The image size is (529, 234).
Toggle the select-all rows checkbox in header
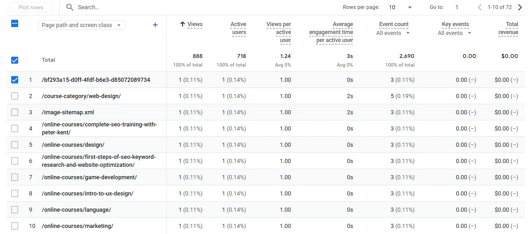[15, 24]
